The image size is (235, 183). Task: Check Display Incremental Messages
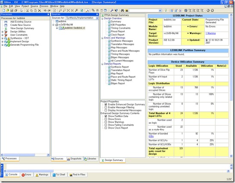click(x=106, y=110)
